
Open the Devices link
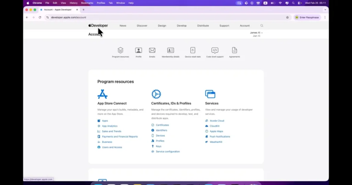[160, 135]
